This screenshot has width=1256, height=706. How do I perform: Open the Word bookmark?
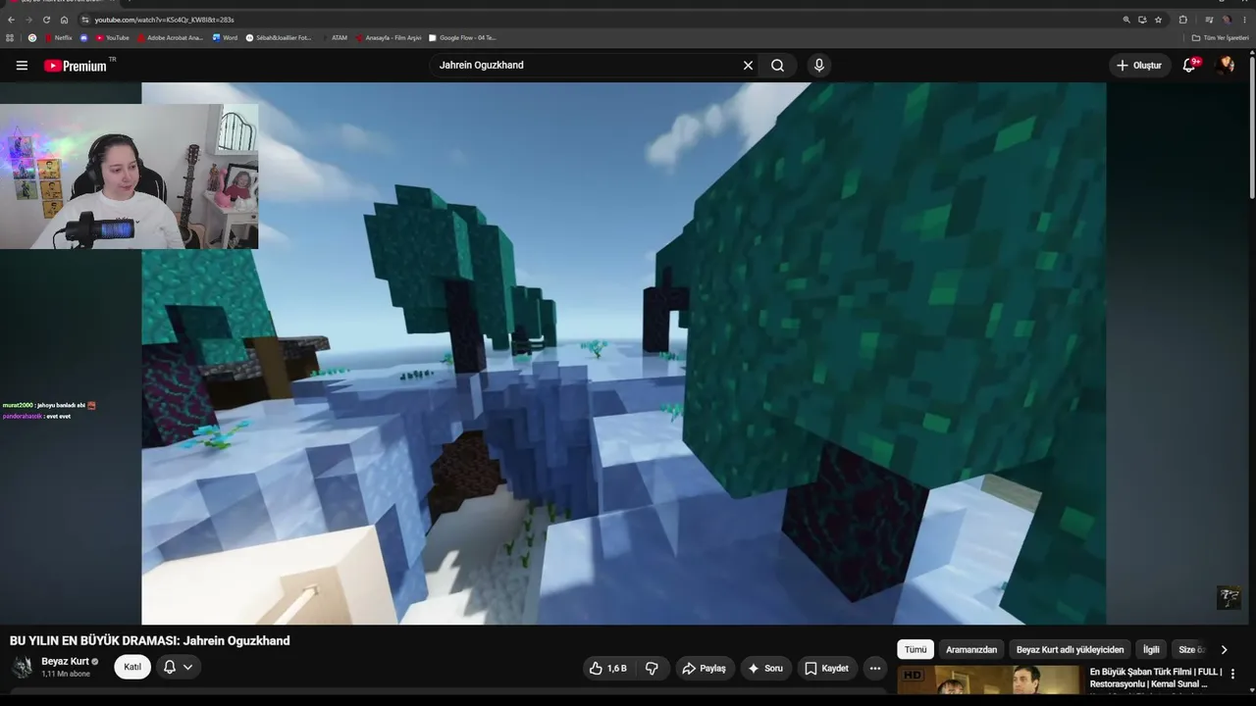pos(225,38)
